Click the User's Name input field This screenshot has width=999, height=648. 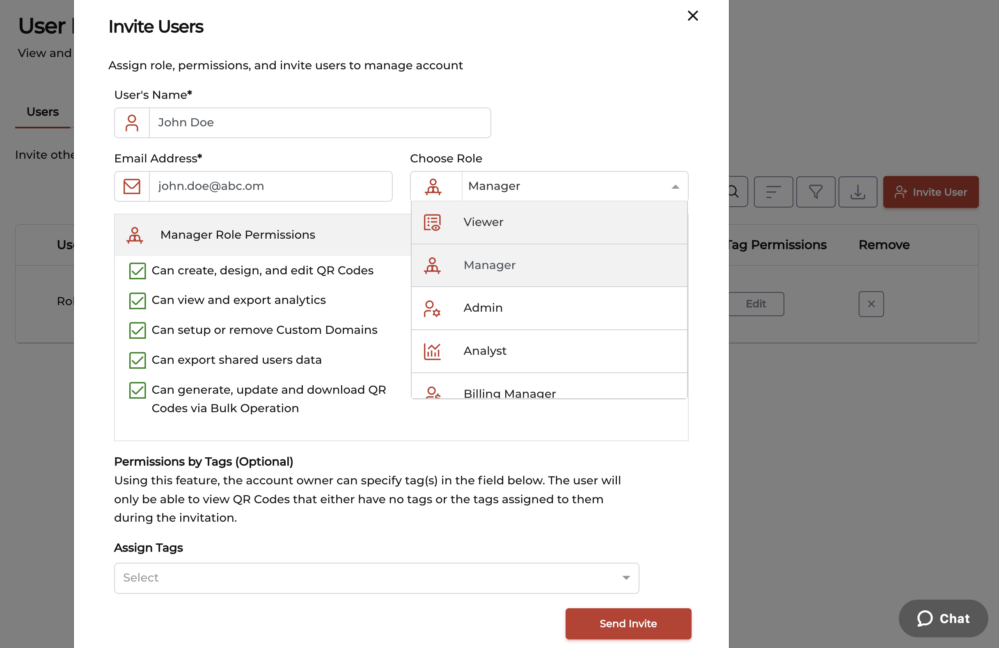click(320, 123)
